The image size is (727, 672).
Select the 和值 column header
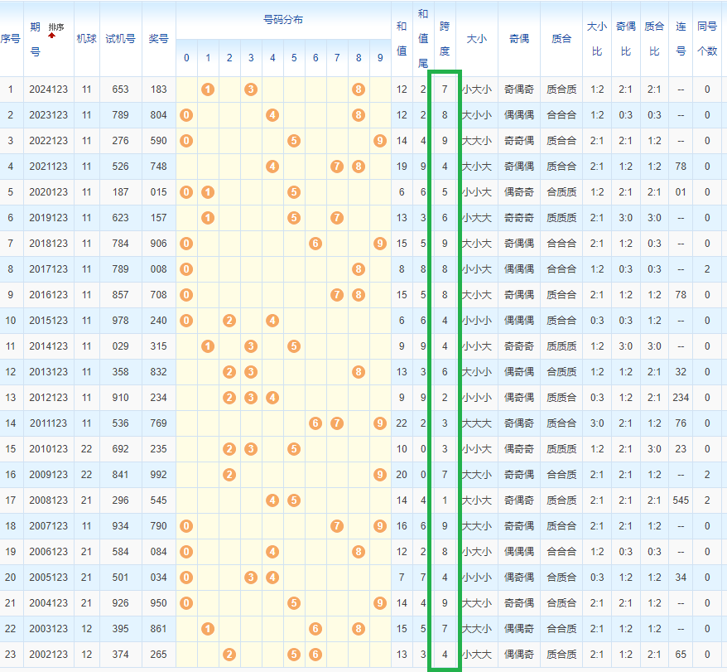click(402, 39)
